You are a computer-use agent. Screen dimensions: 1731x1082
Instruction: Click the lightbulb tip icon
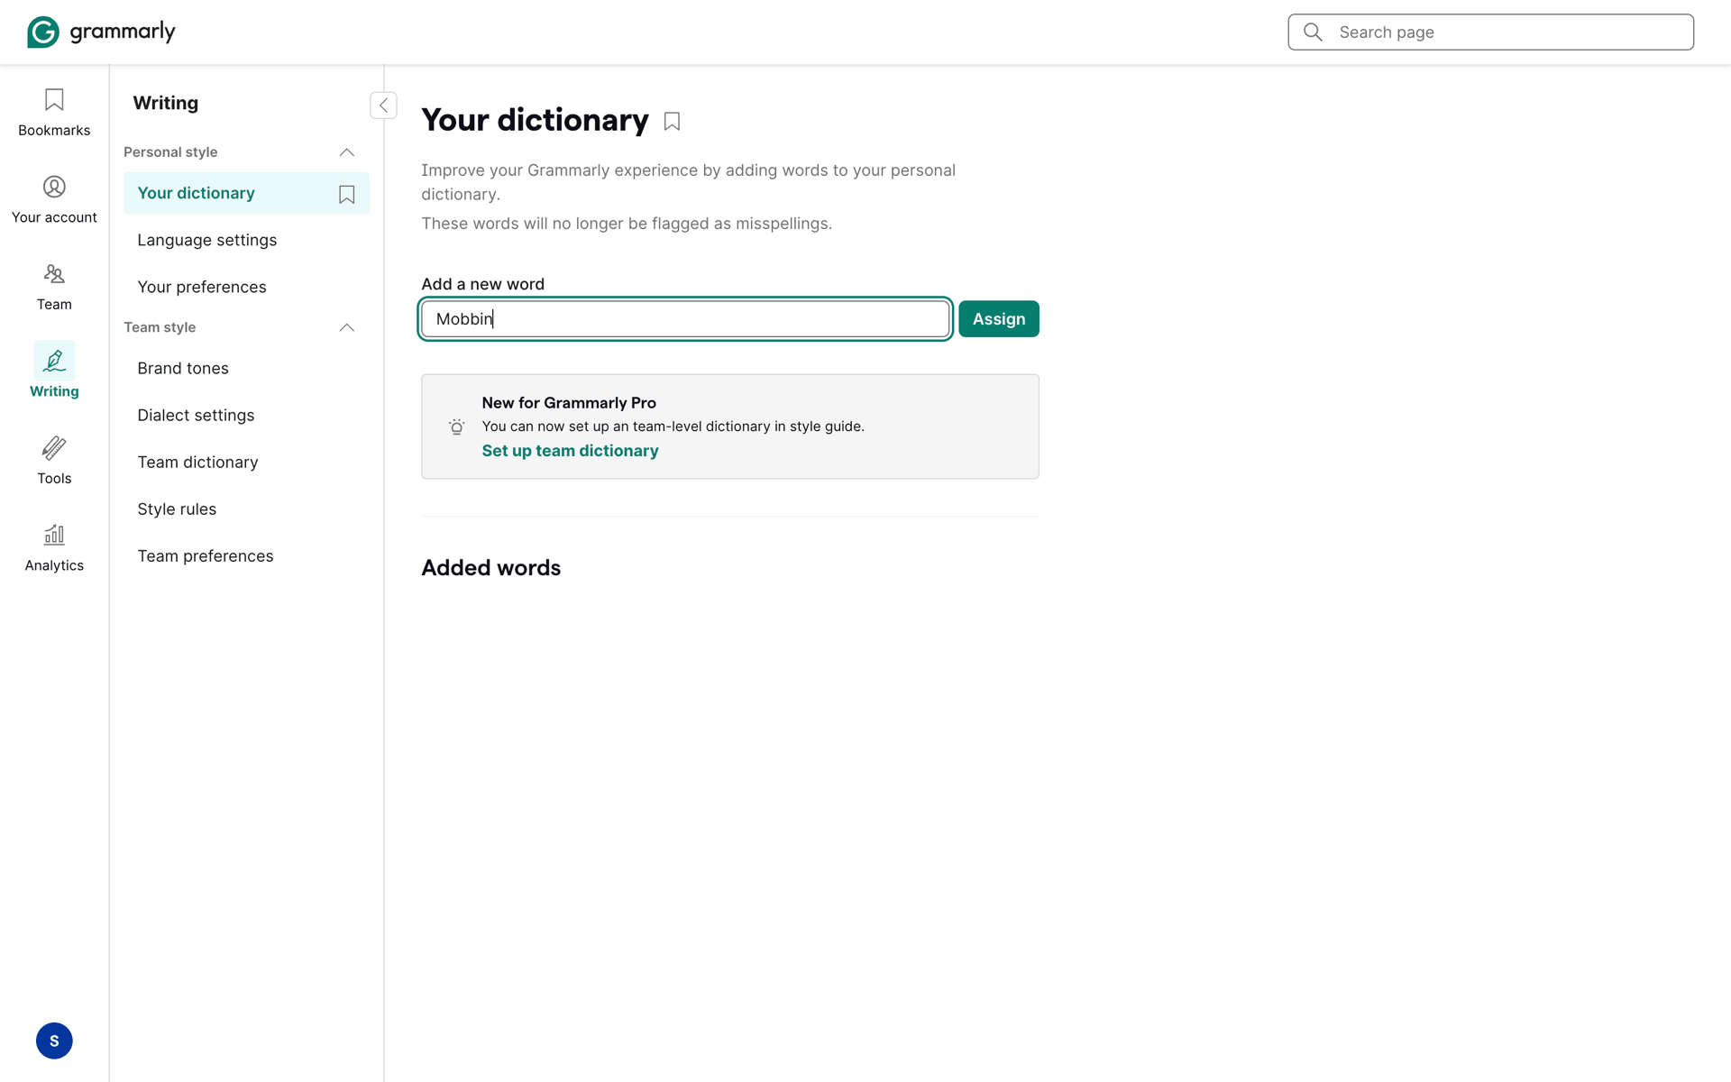coord(457,426)
